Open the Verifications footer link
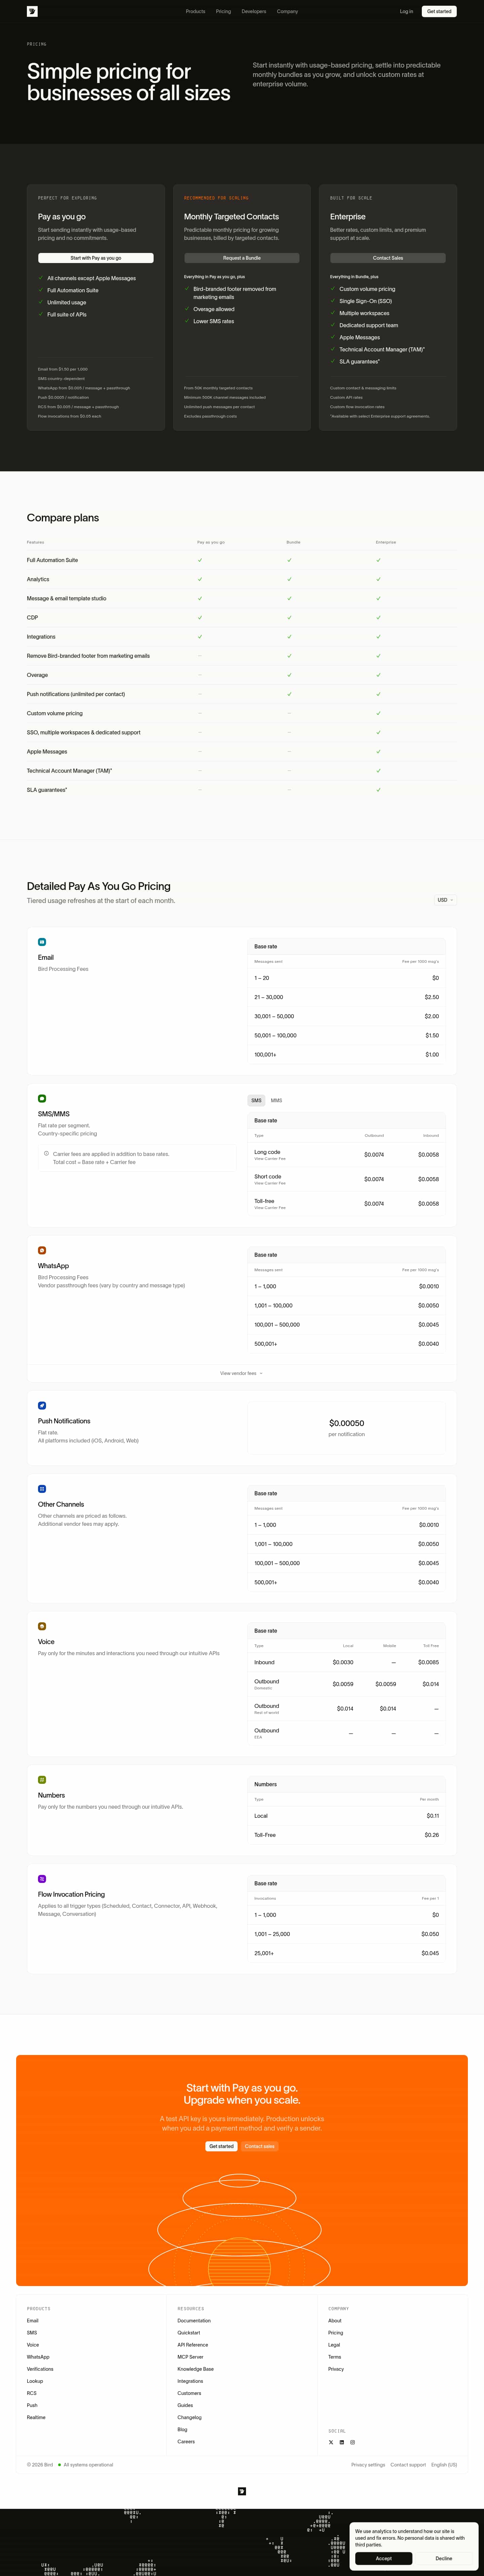This screenshot has width=484, height=2576. click(40, 2369)
